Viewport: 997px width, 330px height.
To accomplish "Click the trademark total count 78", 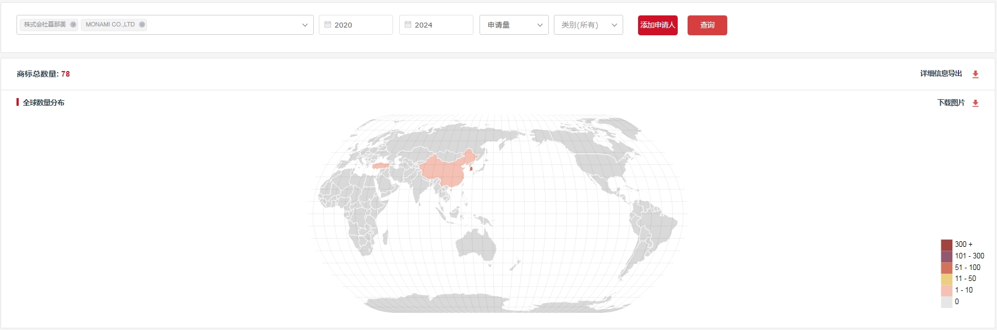I will point(66,74).
